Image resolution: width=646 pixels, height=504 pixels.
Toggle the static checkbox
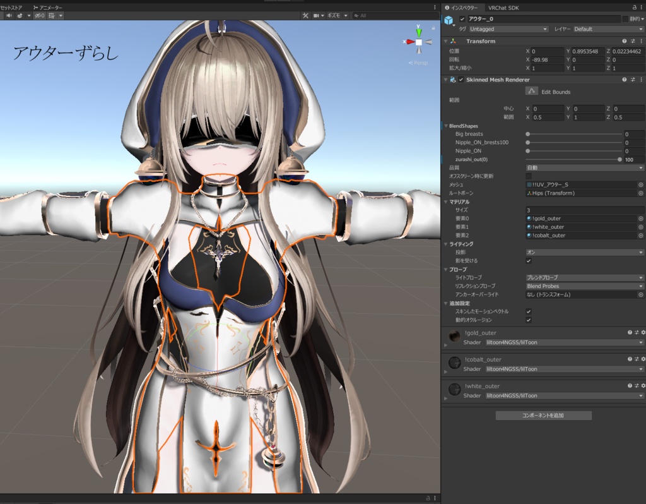pos(625,19)
